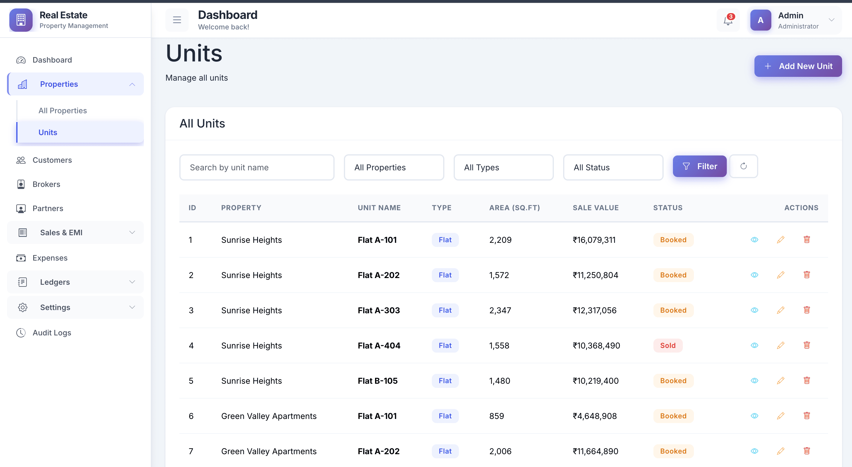The height and width of the screenshot is (467, 852).
Task: Toggle the hamburger sidebar menu
Action: point(177,20)
